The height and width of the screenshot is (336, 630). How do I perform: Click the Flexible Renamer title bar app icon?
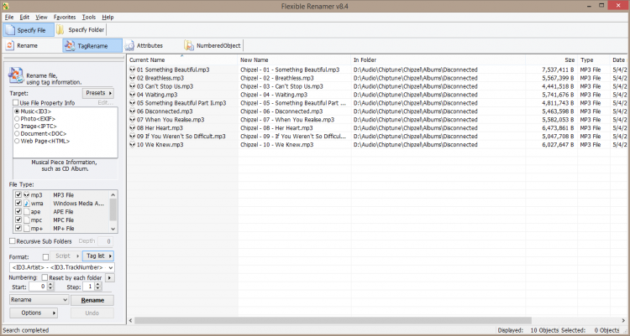point(6,6)
